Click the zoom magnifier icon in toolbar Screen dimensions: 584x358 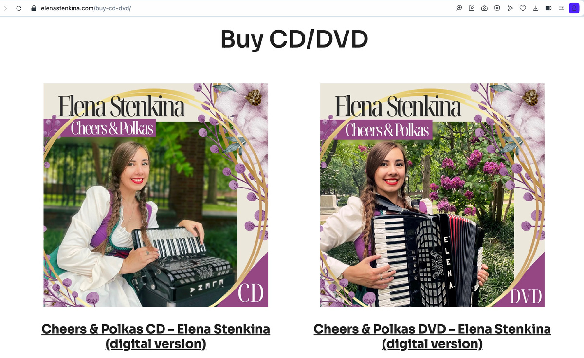[x=459, y=8]
